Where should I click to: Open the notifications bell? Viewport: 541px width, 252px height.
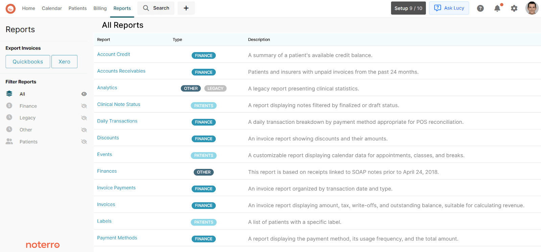click(x=497, y=8)
